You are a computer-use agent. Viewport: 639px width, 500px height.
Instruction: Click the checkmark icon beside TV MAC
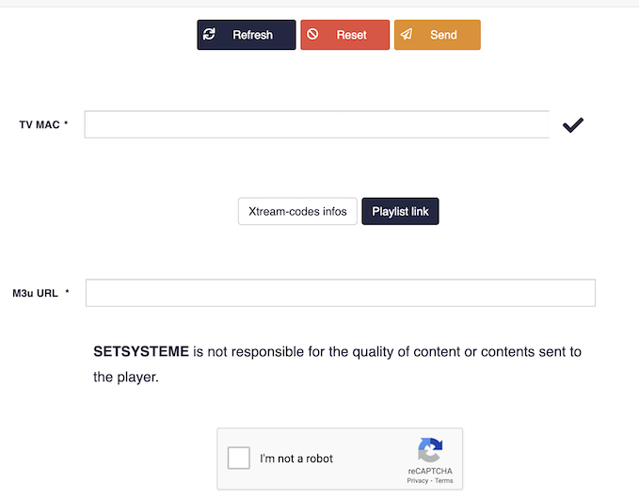[572, 125]
